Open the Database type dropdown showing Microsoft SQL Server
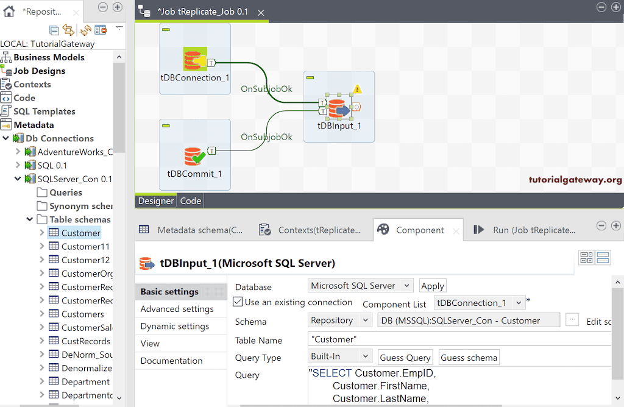 coord(360,285)
